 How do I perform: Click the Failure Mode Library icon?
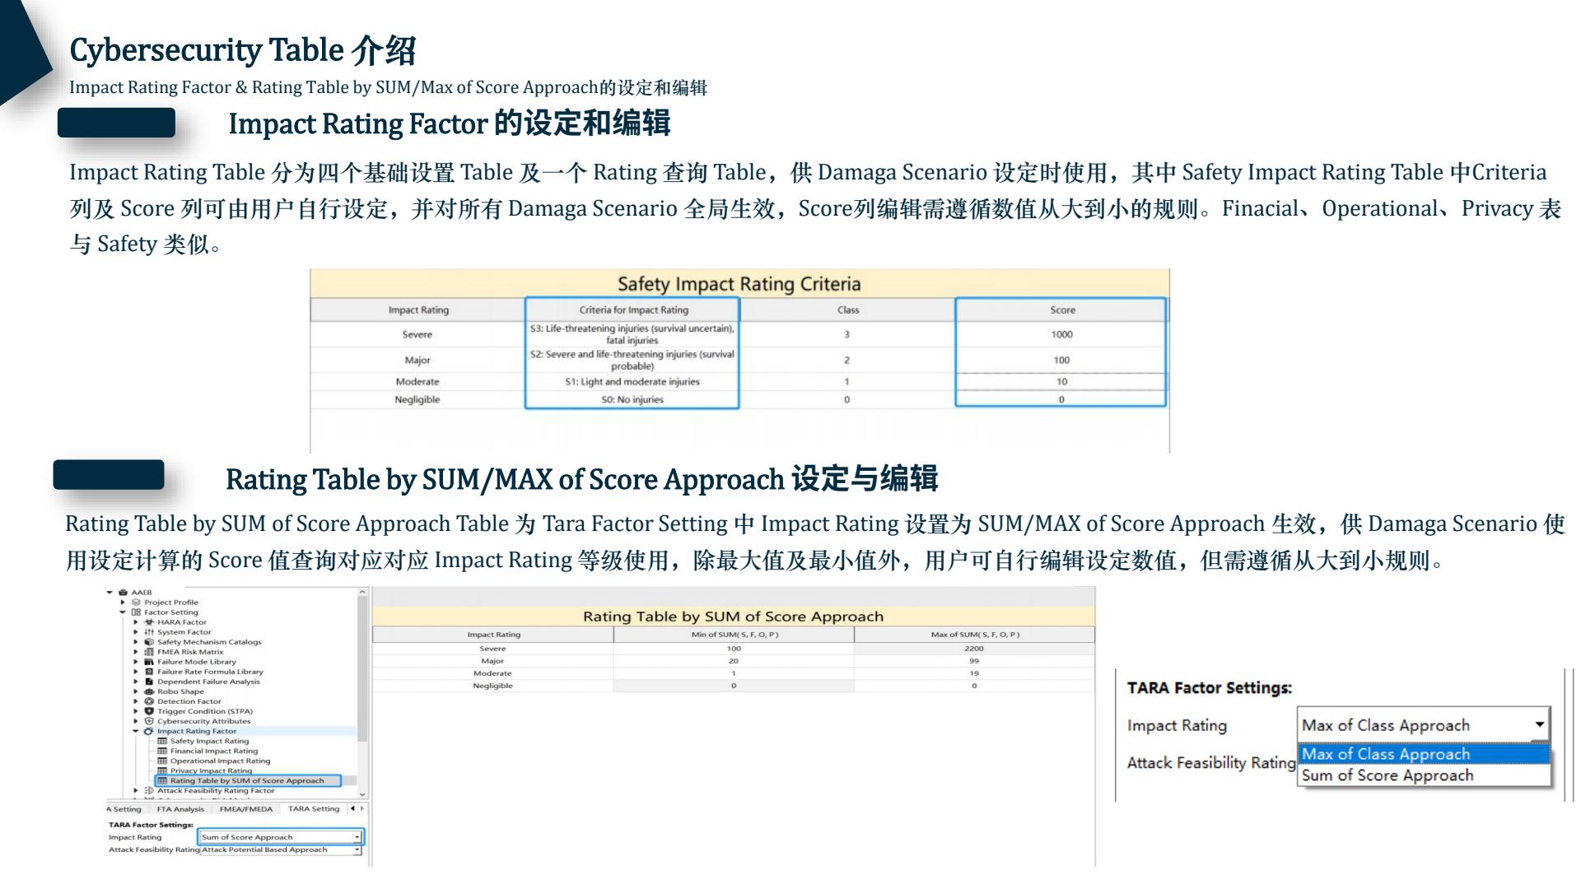tap(151, 662)
